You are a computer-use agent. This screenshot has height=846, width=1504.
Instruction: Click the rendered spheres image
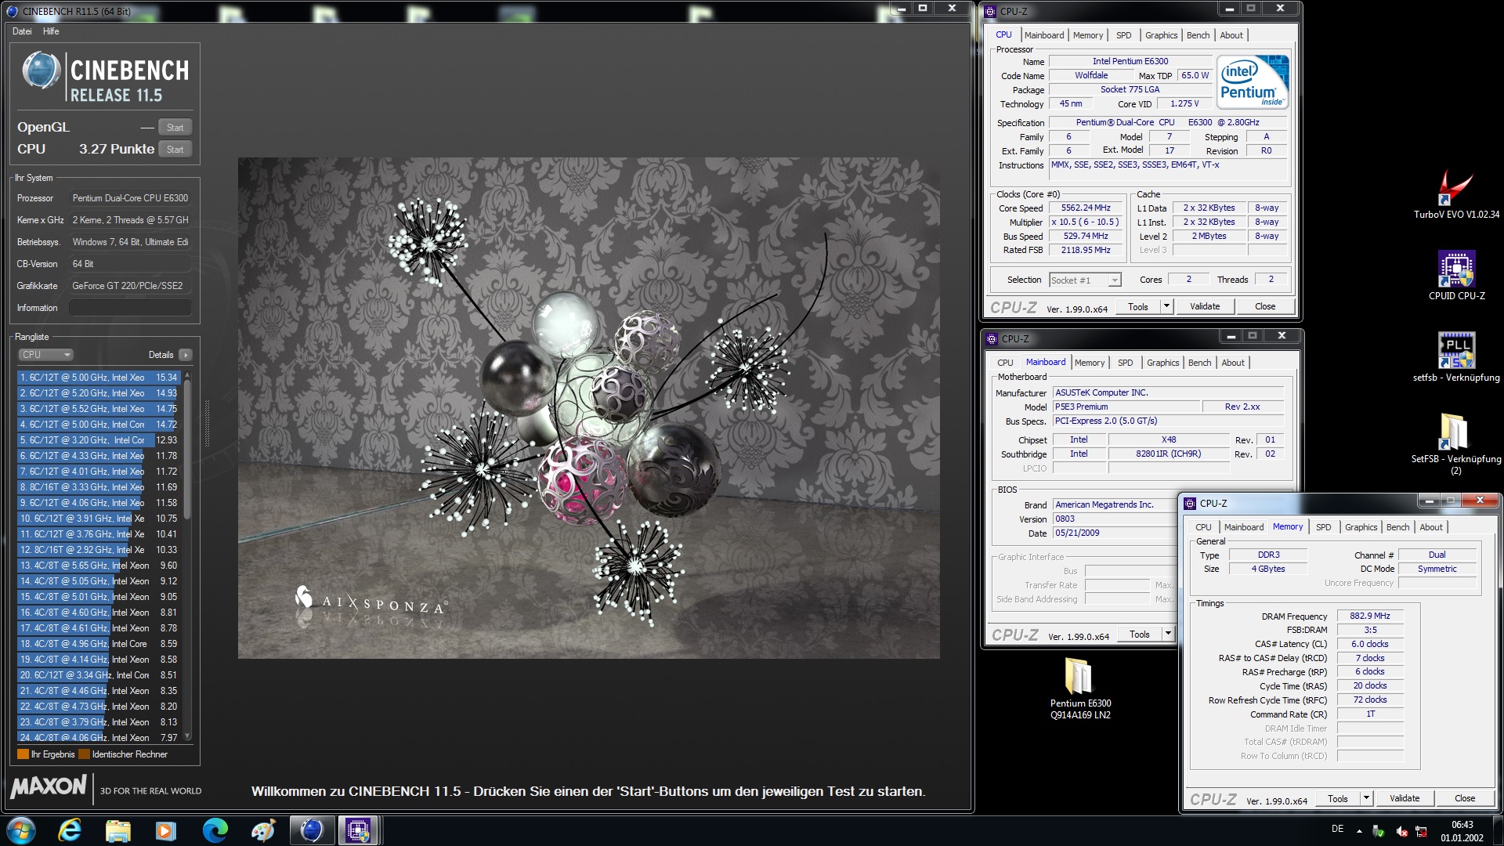point(588,408)
